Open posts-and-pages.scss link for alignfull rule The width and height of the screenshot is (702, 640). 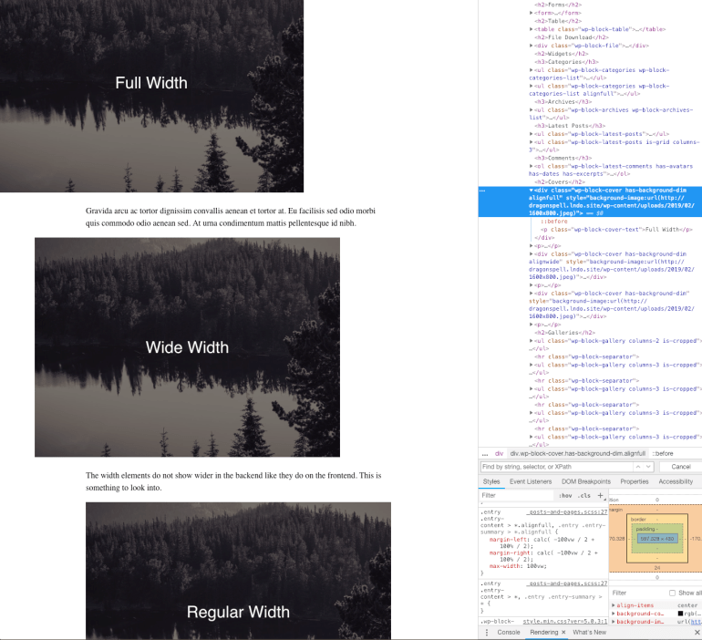pyautogui.click(x=567, y=512)
